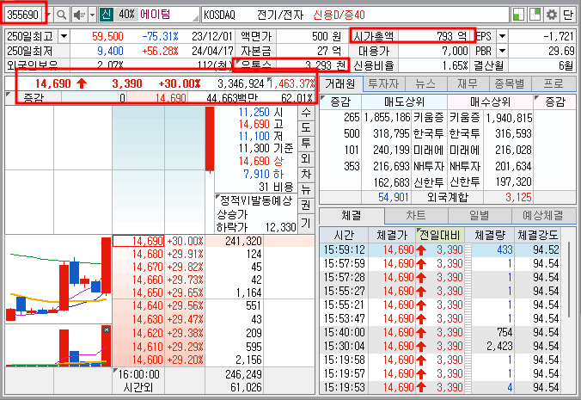Click the 전일대비 column header
The width and height of the screenshot is (581, 400).
(439, 235)
